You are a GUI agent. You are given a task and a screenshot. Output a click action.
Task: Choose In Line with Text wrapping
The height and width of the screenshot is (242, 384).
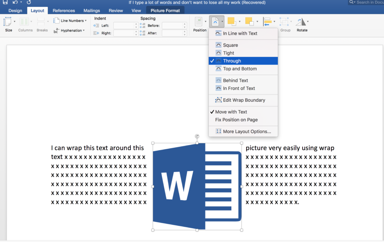[243, 33]
